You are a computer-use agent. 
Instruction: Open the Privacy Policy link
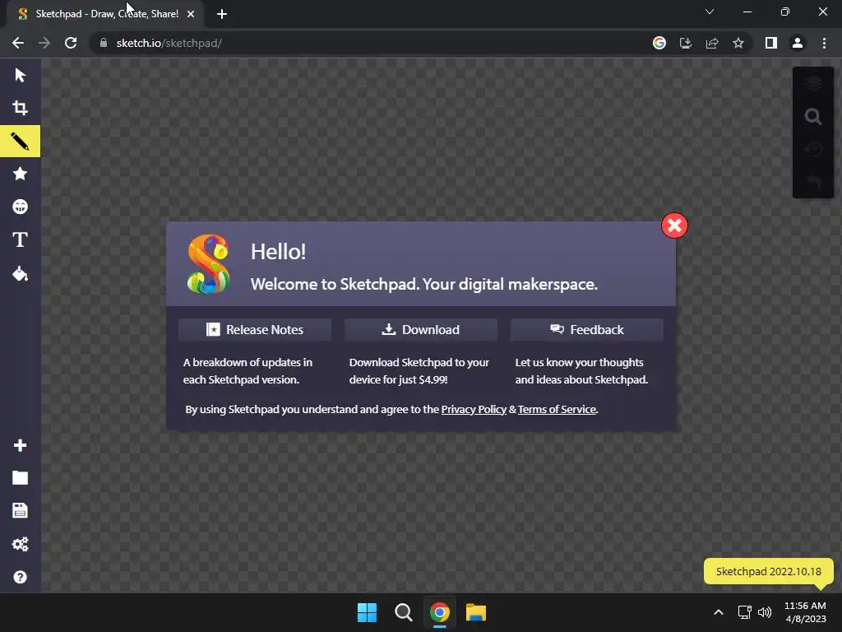474,410
